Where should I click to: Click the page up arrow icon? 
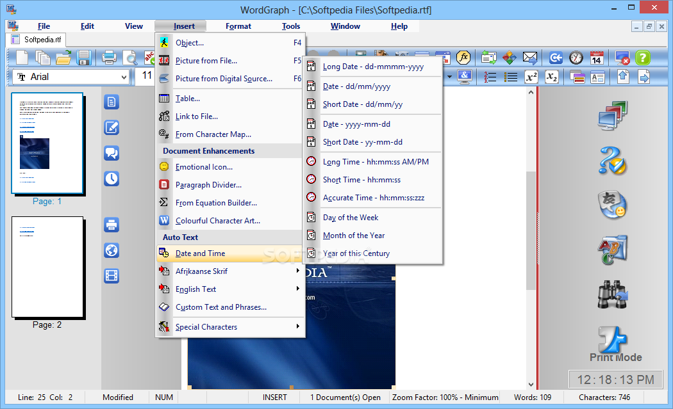click(x=623, y=77)
